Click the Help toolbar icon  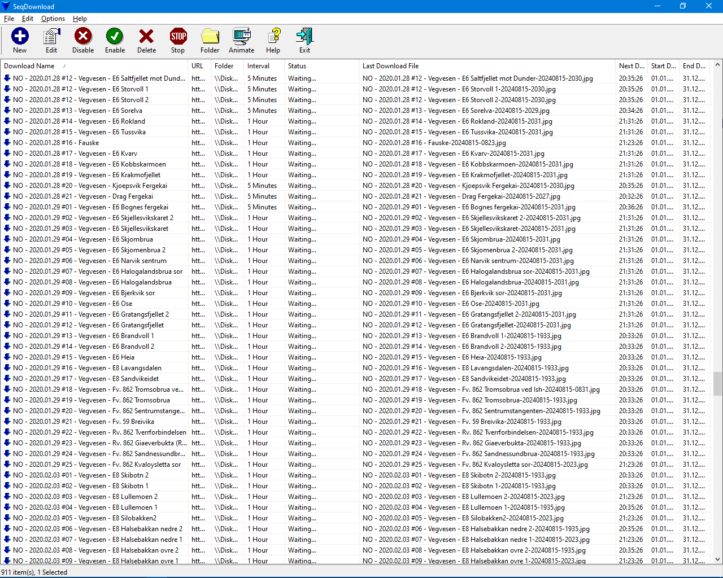[x=273, y=41]
